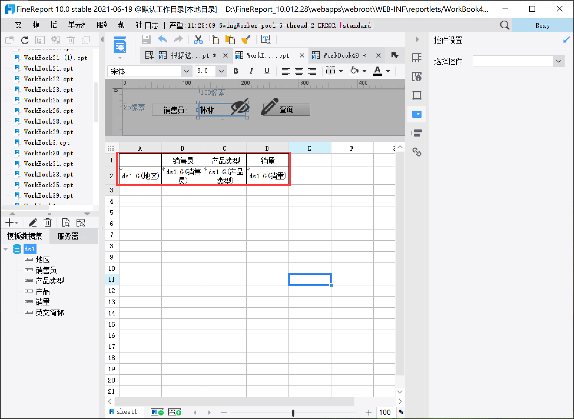
Task: Open the 选择控件 combo box
Action: (558, 61)
